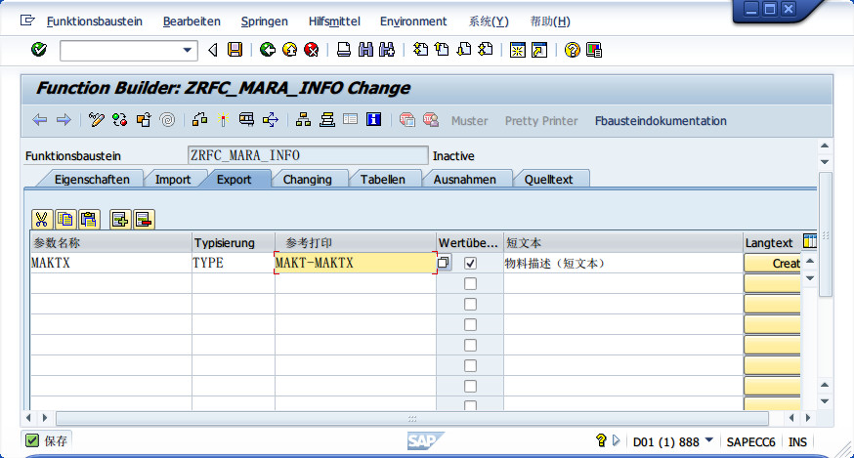This screenshot has height=458, width=854.
Task: Click the red Cancel icon
Action: coord(311,50)
